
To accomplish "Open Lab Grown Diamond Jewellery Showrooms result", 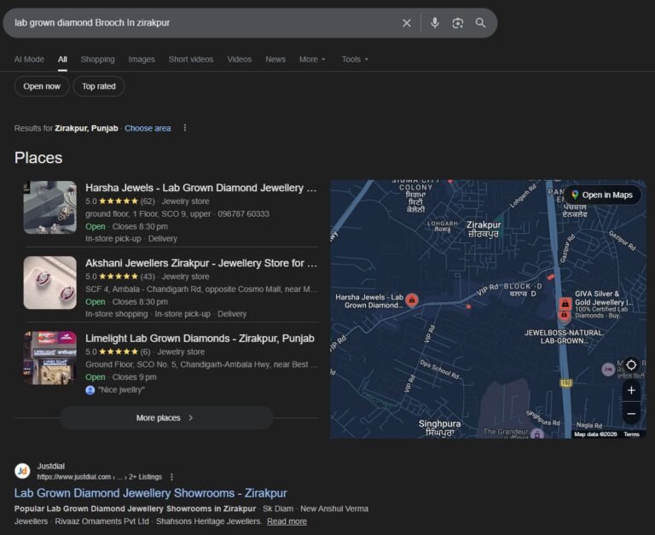I will (x=150, y=493).
